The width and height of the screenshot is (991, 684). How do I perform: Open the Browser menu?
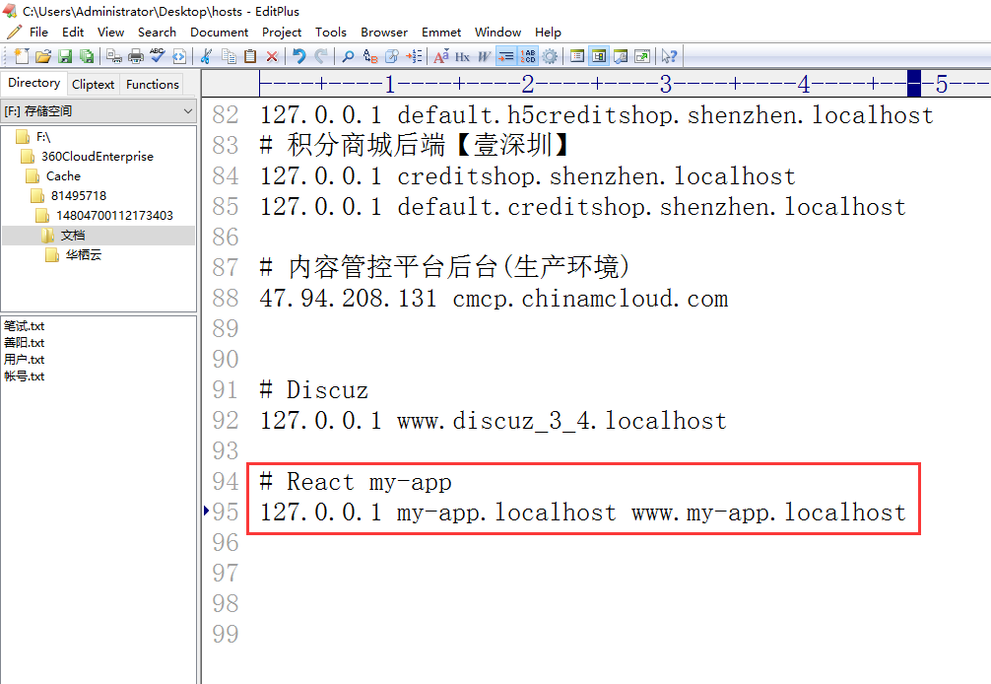pyautogui.click(x=383, y=33)
